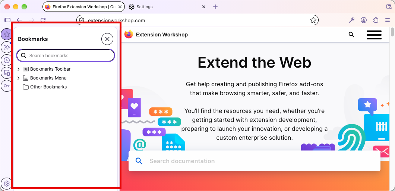
Task: Go back with the back arrow
Action: click(19, 20)
